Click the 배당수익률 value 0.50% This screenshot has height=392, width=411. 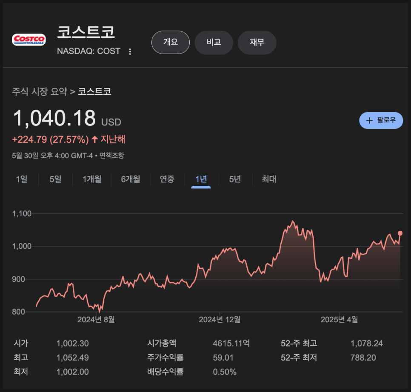(x=225, y=372)
